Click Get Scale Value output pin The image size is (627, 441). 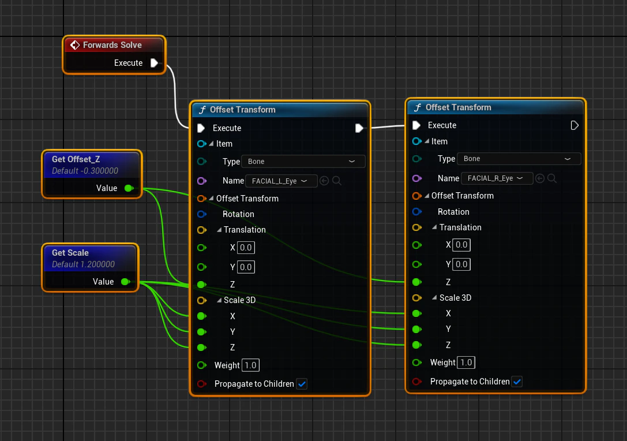click(x=126, y=282)
